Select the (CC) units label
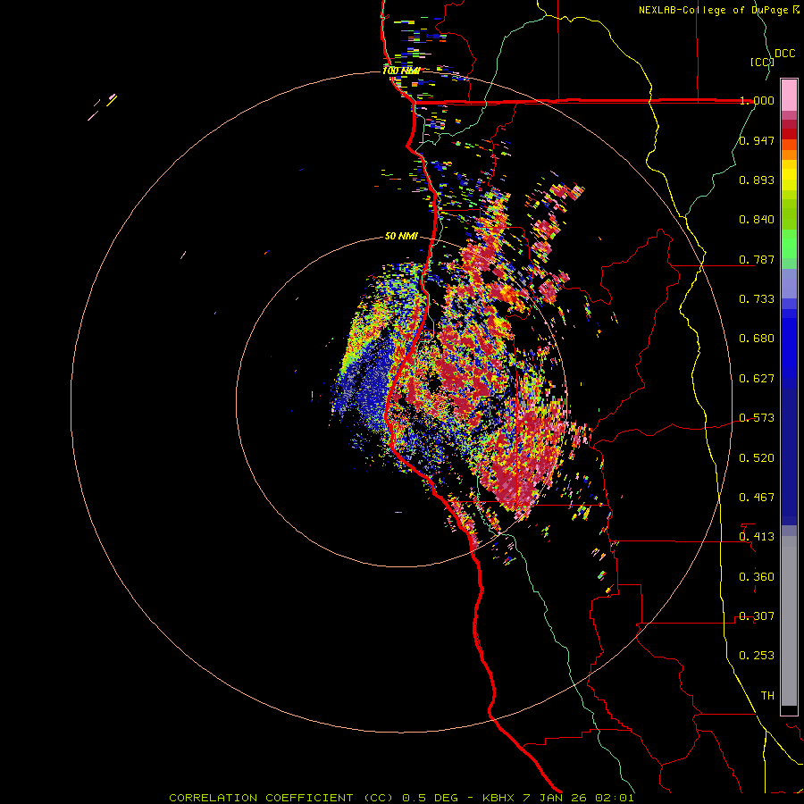Screen dimensions: 804x804 tap(761, 62)
